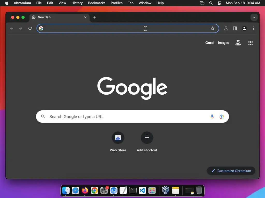This screenshot has width=265, height=198.
Task: Launch Google Chrome from the Dock
Action: pyautogui.click(x=94, y=191)
